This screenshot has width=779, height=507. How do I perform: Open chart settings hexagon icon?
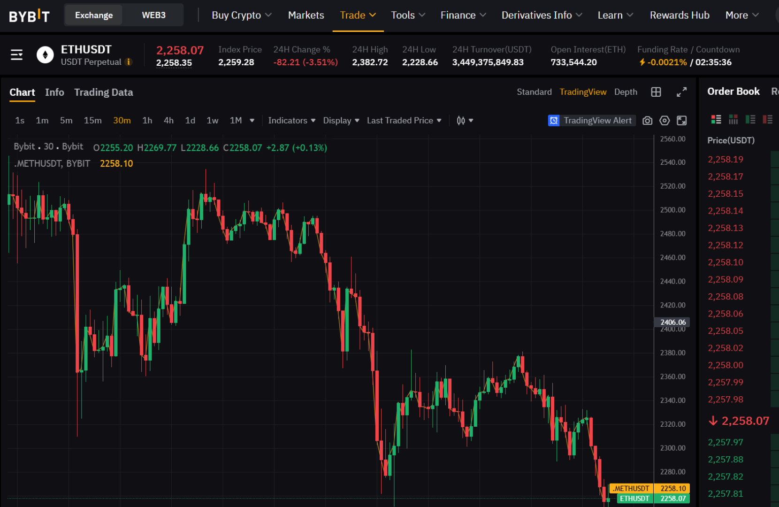pos(664,121)
